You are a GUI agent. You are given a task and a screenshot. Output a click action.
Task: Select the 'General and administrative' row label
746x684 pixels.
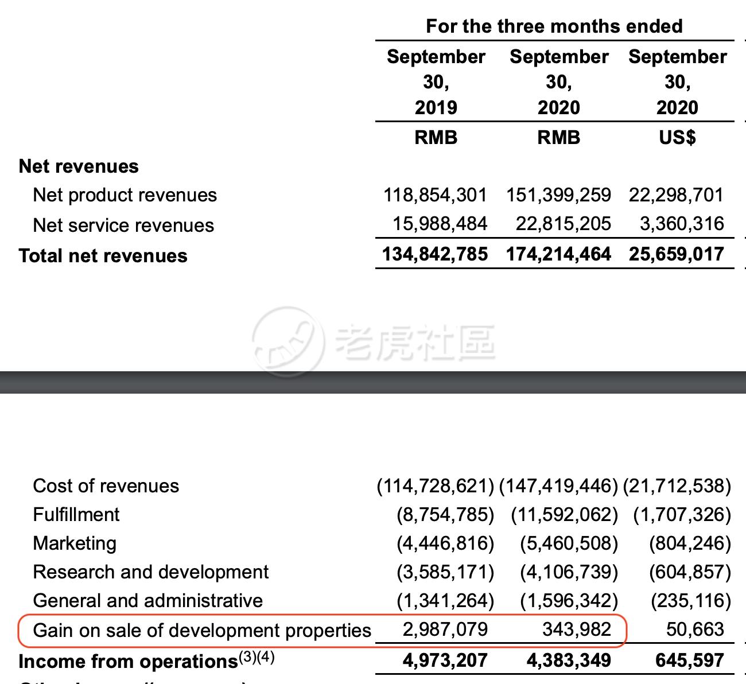148,601
